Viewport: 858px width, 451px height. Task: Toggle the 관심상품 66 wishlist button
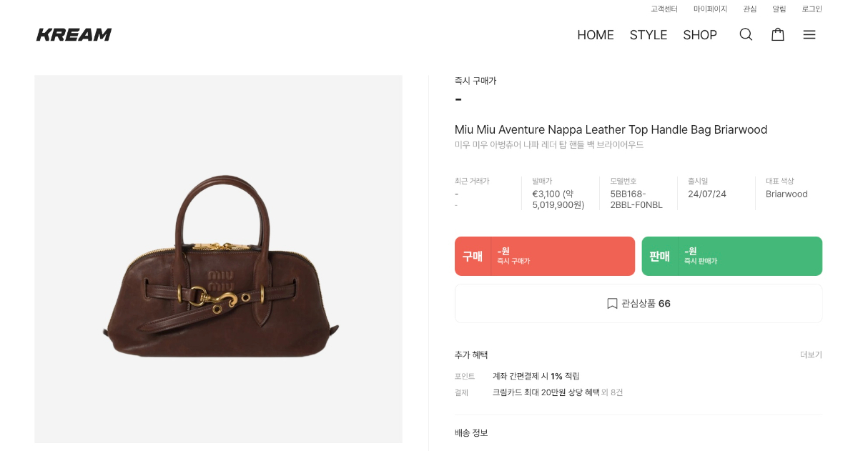[638, 304]
